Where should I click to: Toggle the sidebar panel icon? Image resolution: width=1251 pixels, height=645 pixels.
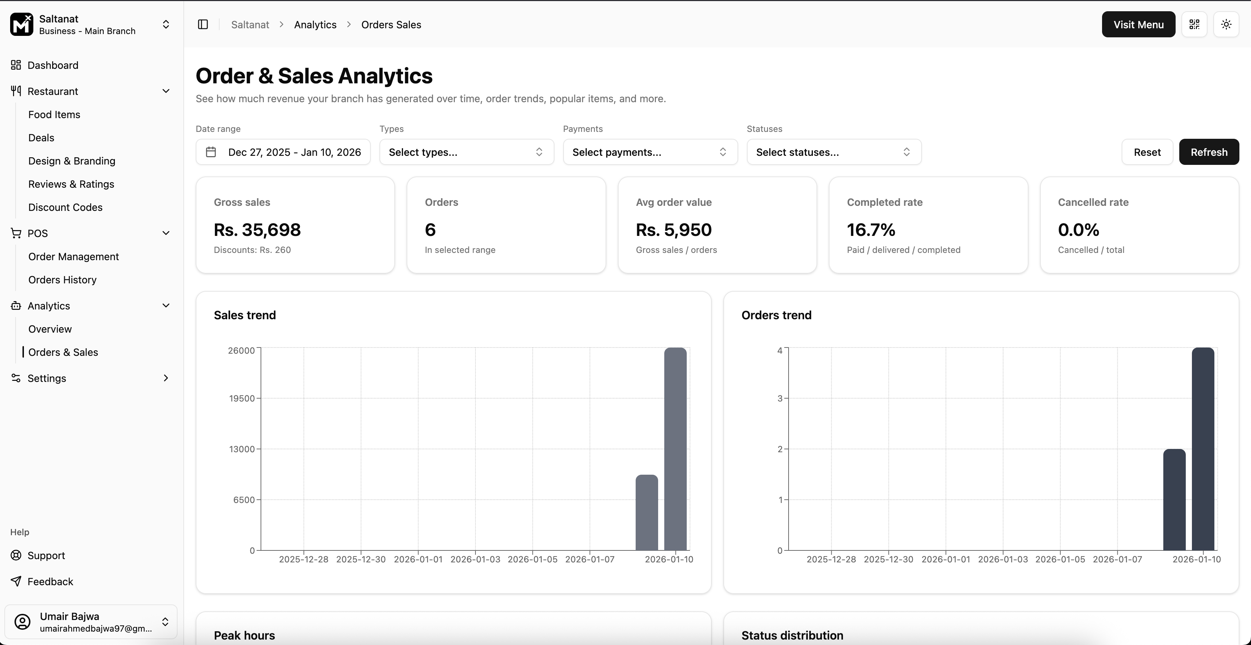[x=203, y=24]
